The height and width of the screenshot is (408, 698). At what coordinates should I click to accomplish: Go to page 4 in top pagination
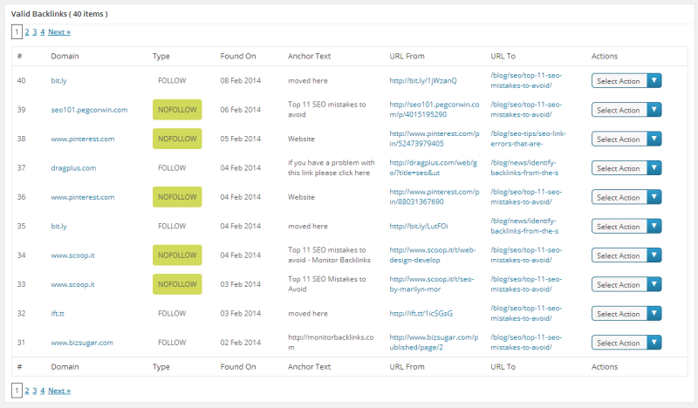pyautogui.click(x=42, y=32)
